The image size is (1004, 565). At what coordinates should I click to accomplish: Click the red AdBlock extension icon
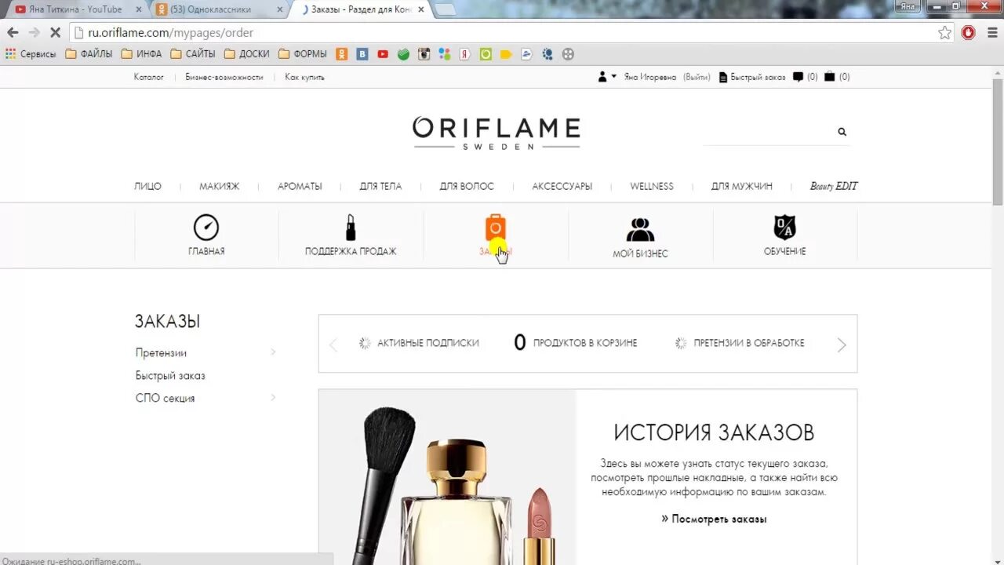coord(969,33)
